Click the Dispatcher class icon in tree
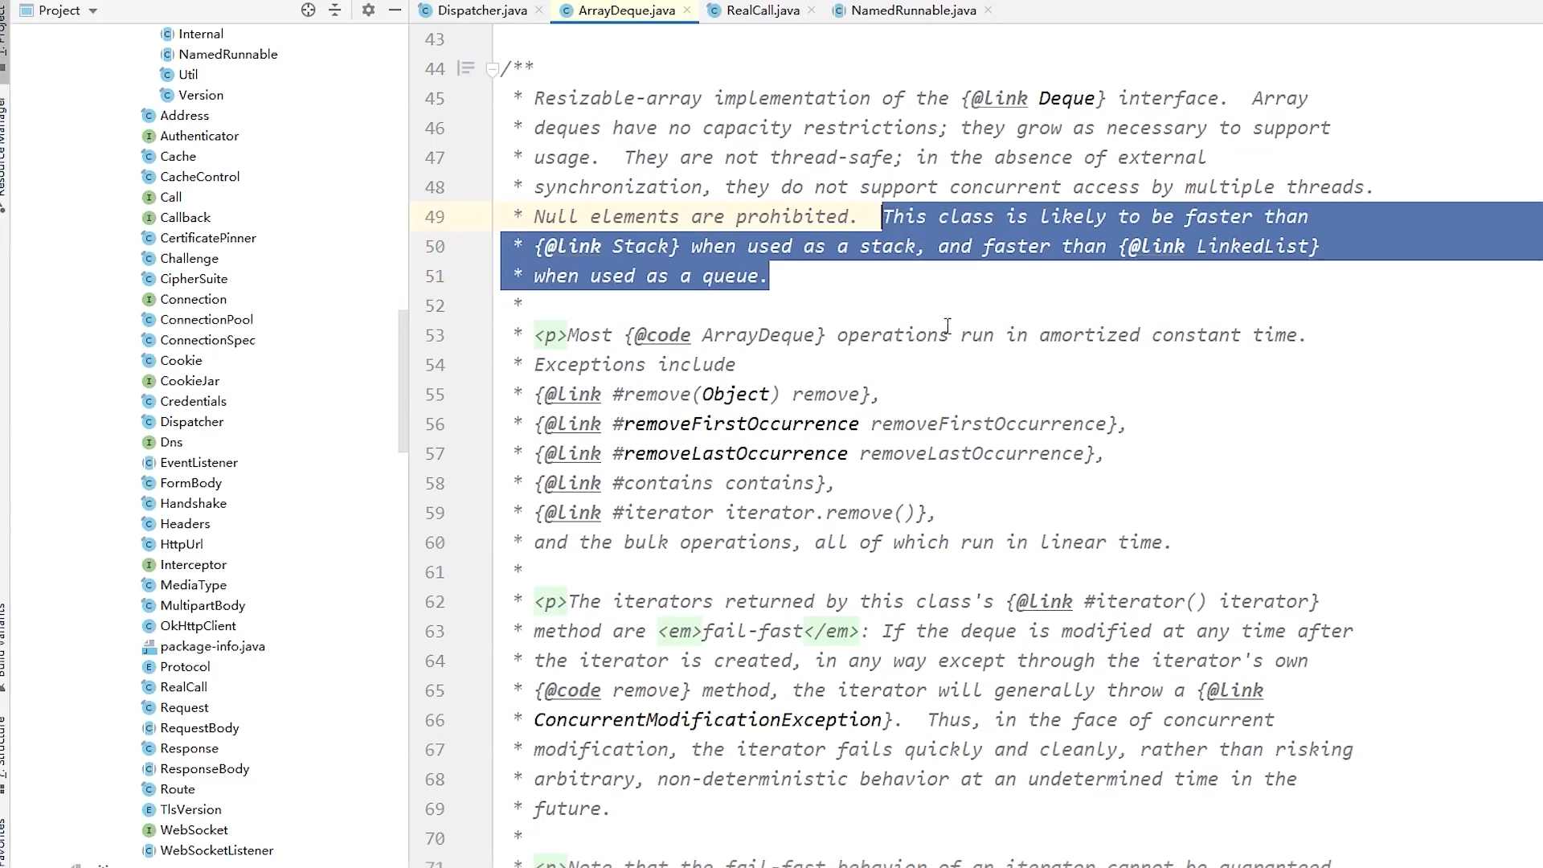 point(149,422)
